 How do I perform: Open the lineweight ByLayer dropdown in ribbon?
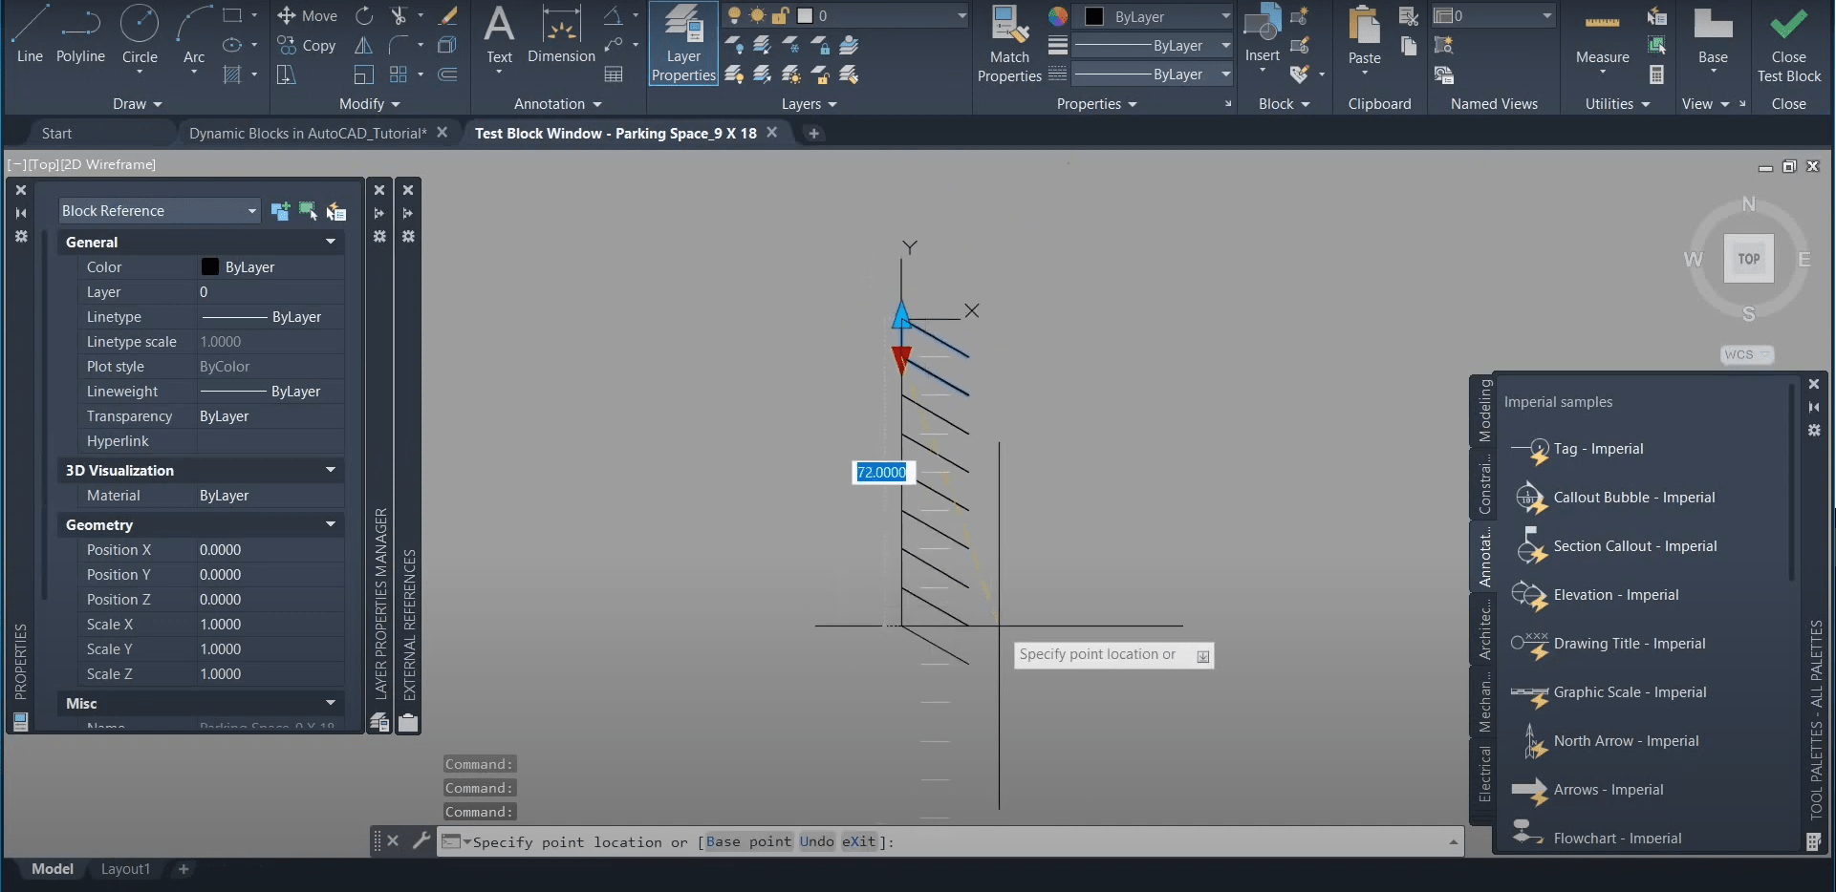pos(1153,45)
